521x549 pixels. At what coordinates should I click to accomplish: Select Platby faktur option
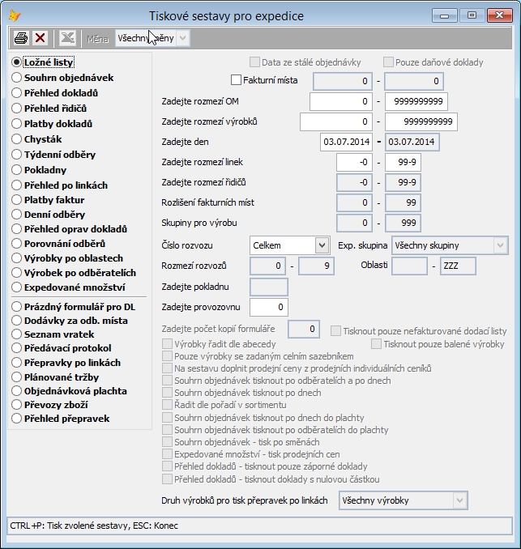click(x=16, y=199)
